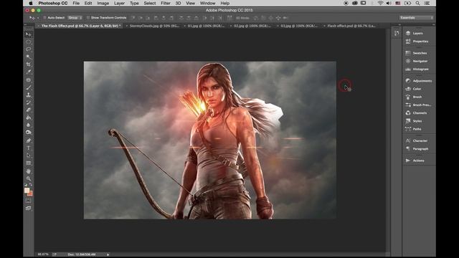The height and width of the screenshot is (258, 459).
Task: Open the Edit menu
Action: 88,3
